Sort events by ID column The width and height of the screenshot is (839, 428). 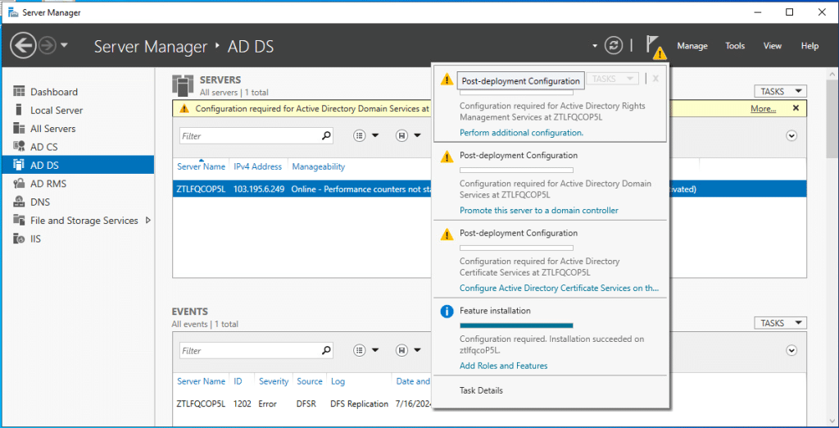coord(238,381)
